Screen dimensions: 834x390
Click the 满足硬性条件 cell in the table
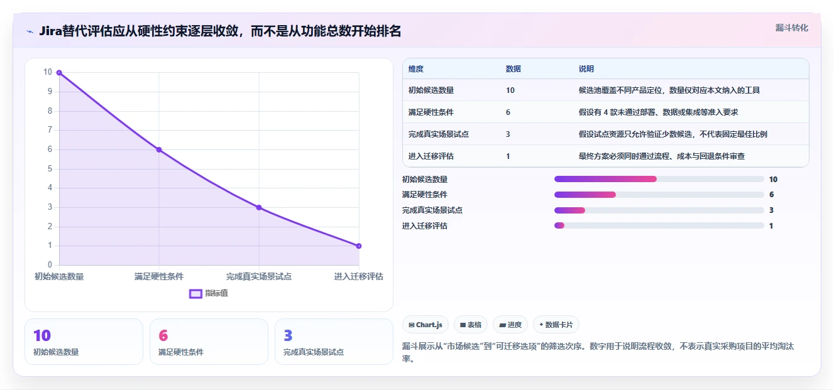click(431, 112)
